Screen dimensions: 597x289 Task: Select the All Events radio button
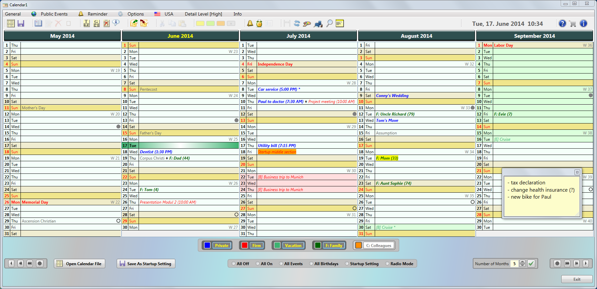(281, 264)
